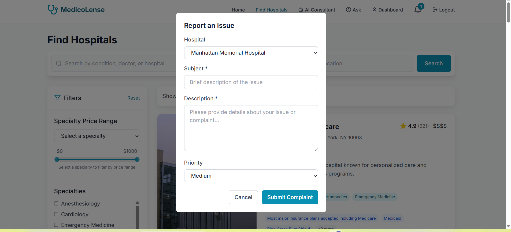Click the MedicoLense stethoscope logo icon
The height and width of the screenshot is (232, 511).
53,10
